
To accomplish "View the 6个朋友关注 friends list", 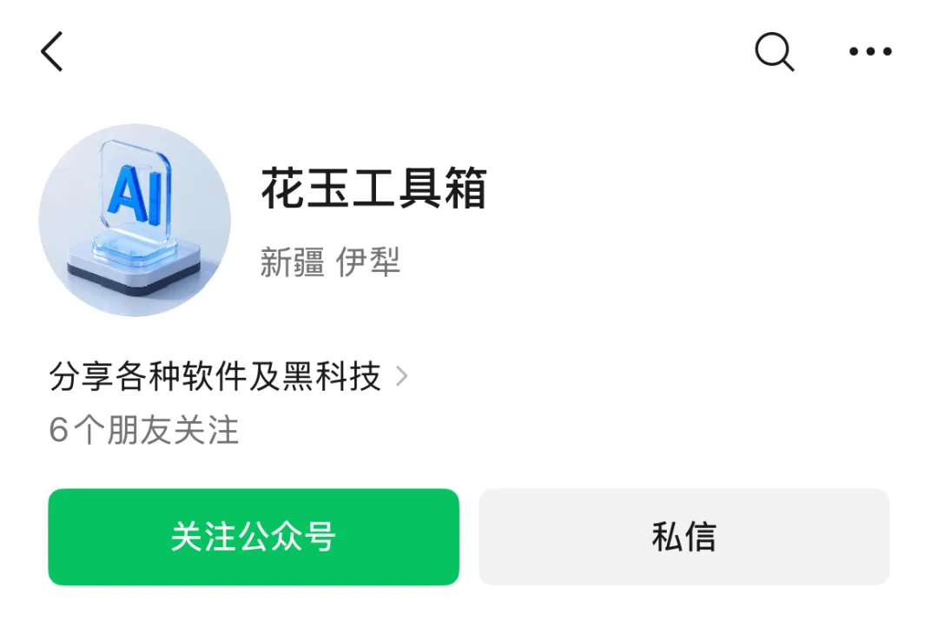I will pos(143,430).
